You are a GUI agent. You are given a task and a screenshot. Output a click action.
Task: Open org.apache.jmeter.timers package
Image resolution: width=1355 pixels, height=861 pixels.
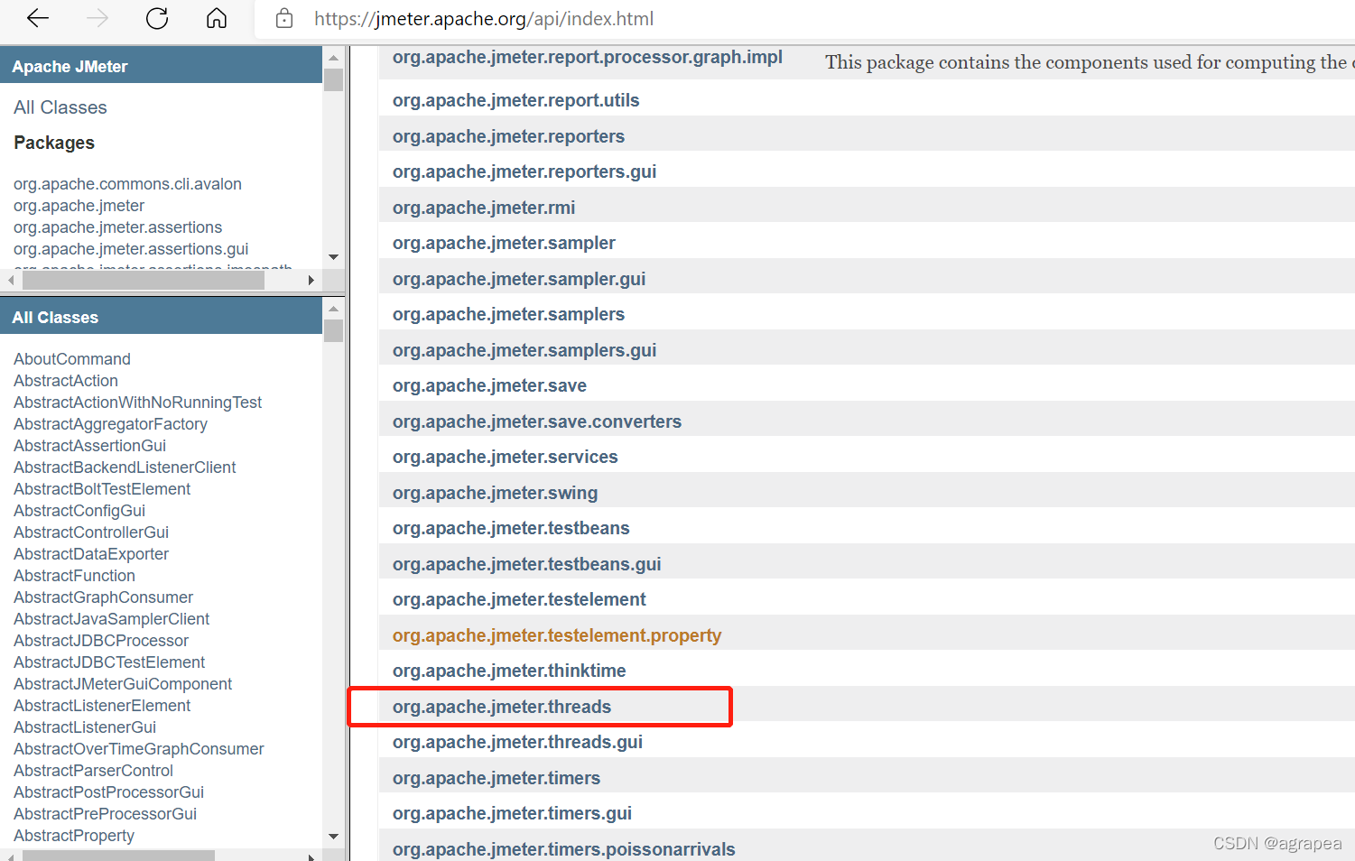pos(497,778)
